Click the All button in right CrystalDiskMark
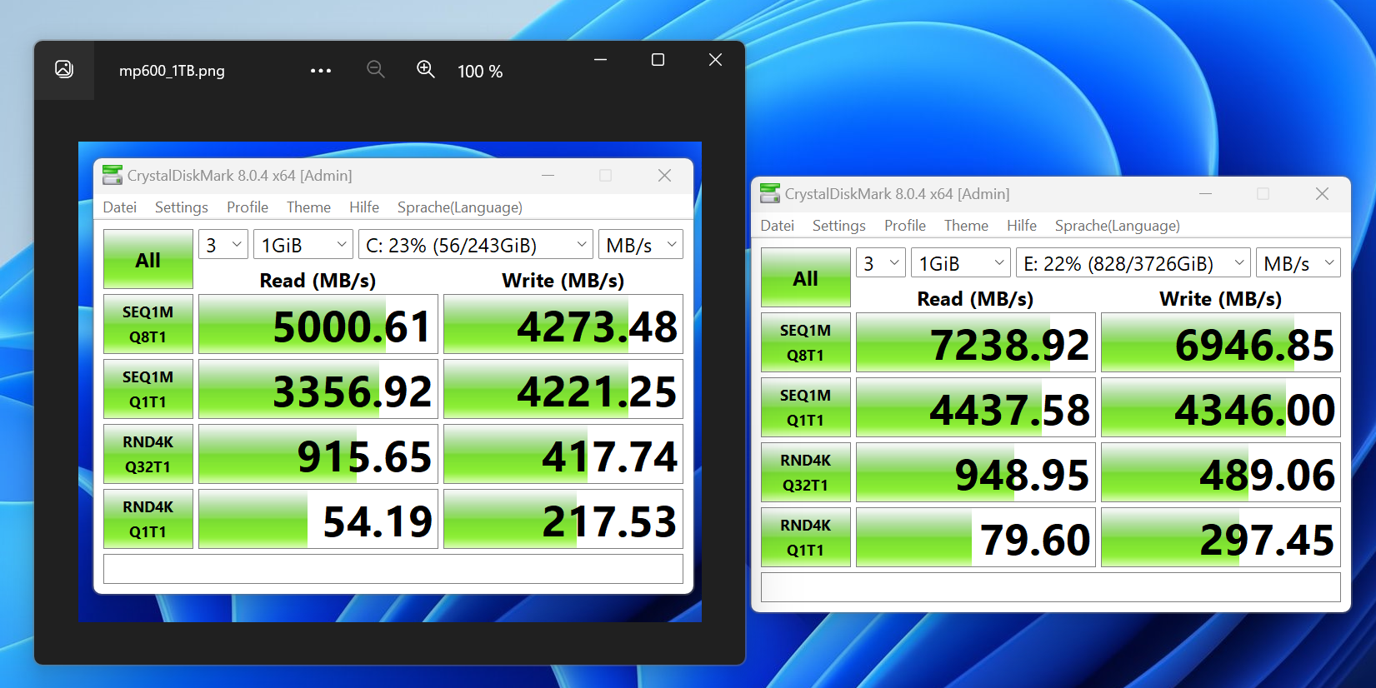1376x688 pixels. click(805, 278)
